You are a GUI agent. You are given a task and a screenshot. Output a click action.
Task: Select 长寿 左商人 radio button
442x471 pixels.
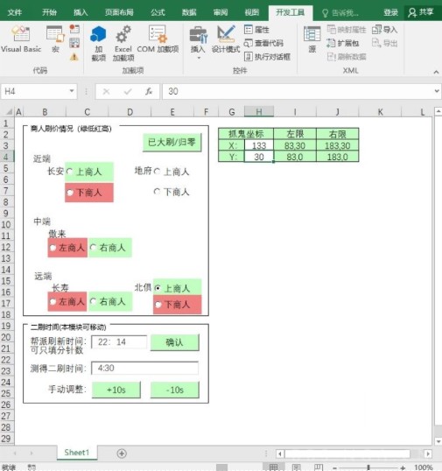click(x=53, y=301)
